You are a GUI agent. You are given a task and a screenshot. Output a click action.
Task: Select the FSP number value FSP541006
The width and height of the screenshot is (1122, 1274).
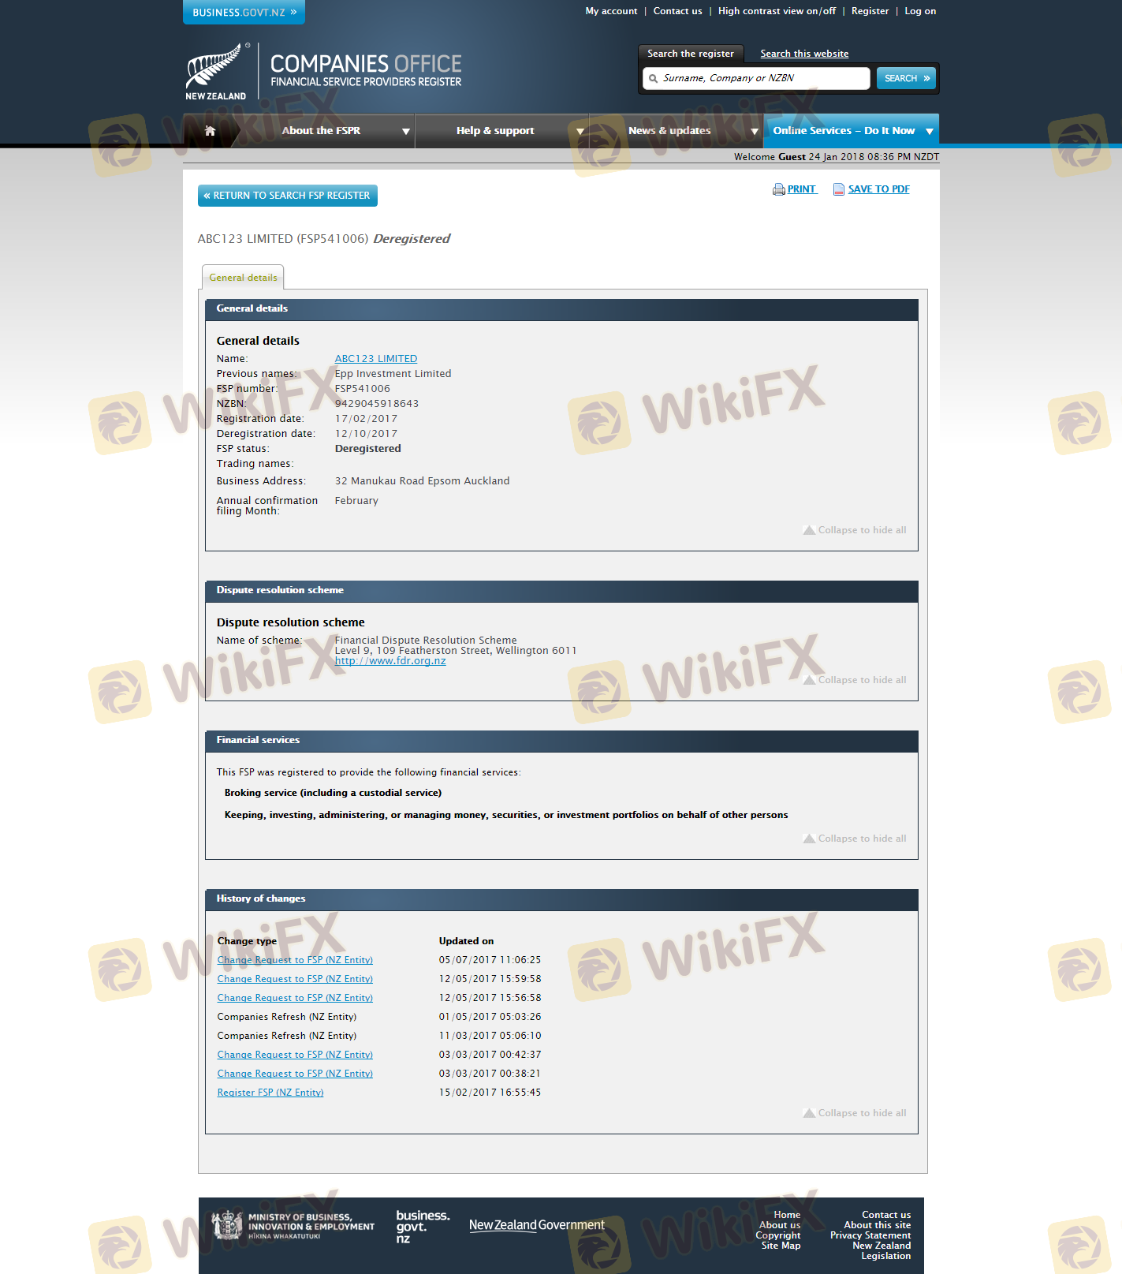(363, 389)
